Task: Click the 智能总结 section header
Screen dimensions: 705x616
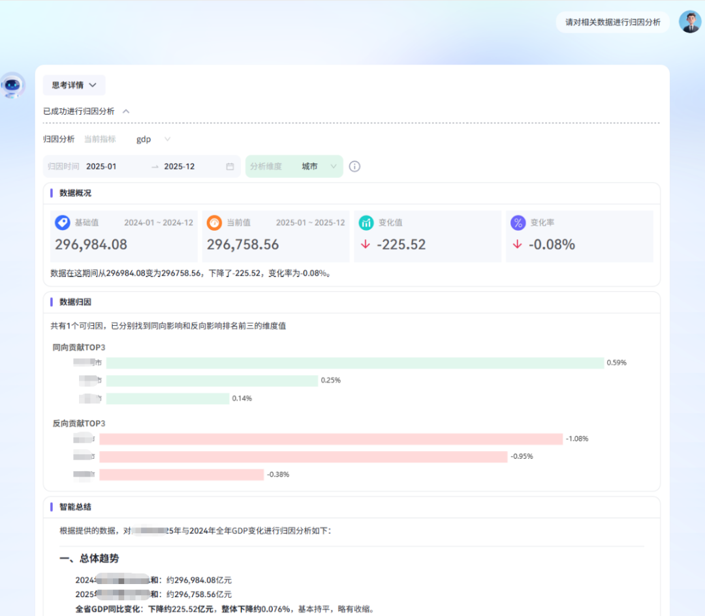Action: pos(75,507)
